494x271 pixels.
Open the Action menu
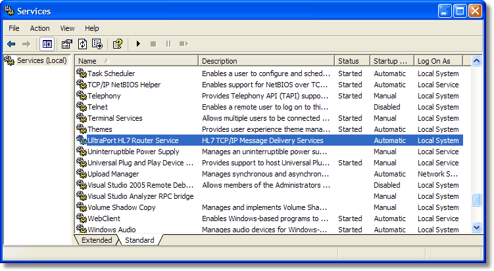click(39, 28)
